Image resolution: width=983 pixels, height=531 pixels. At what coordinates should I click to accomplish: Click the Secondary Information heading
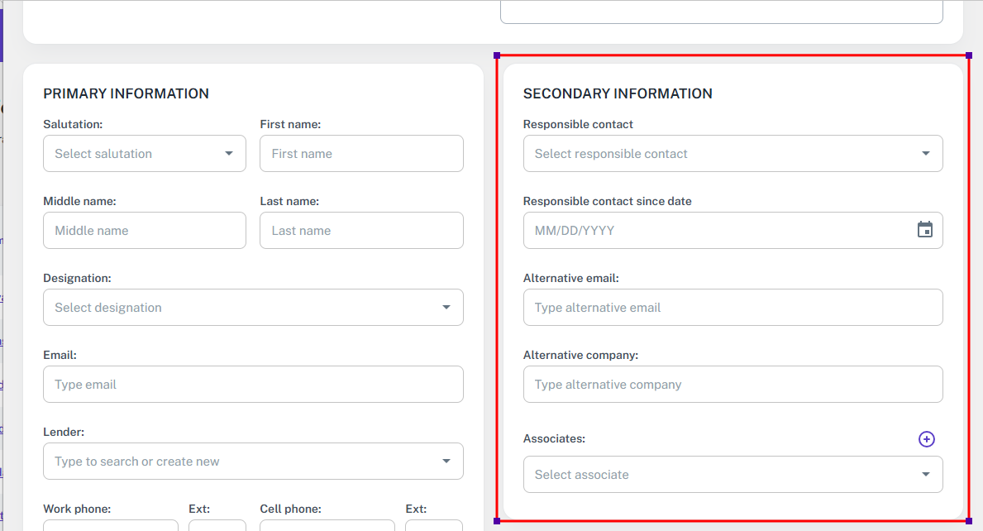618,93
